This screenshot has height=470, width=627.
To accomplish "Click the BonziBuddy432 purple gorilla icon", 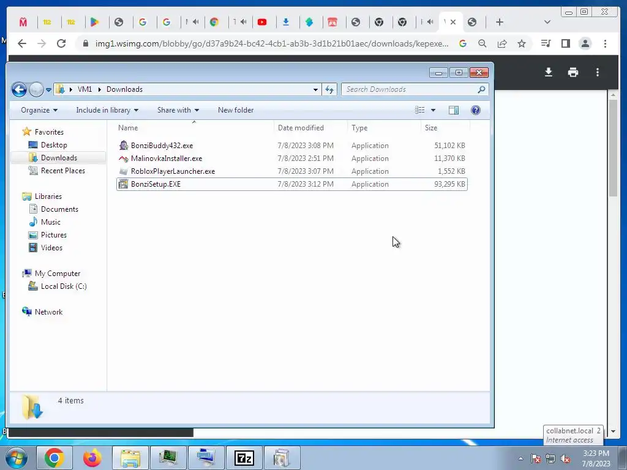I will tap(124, 145).
